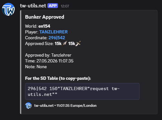
Task: Click the second 15k value before swords
Action: click(x=71, y=43)
